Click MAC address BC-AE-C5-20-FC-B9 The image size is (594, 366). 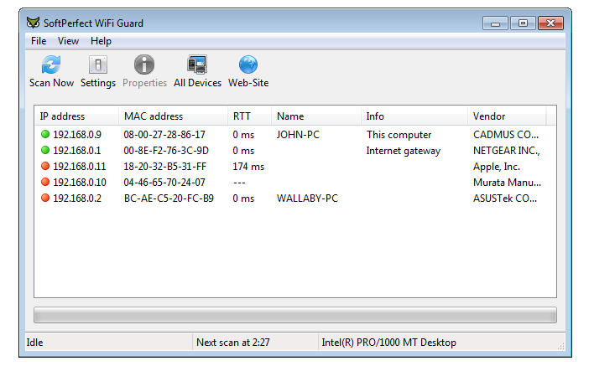[x=169, y=198]
